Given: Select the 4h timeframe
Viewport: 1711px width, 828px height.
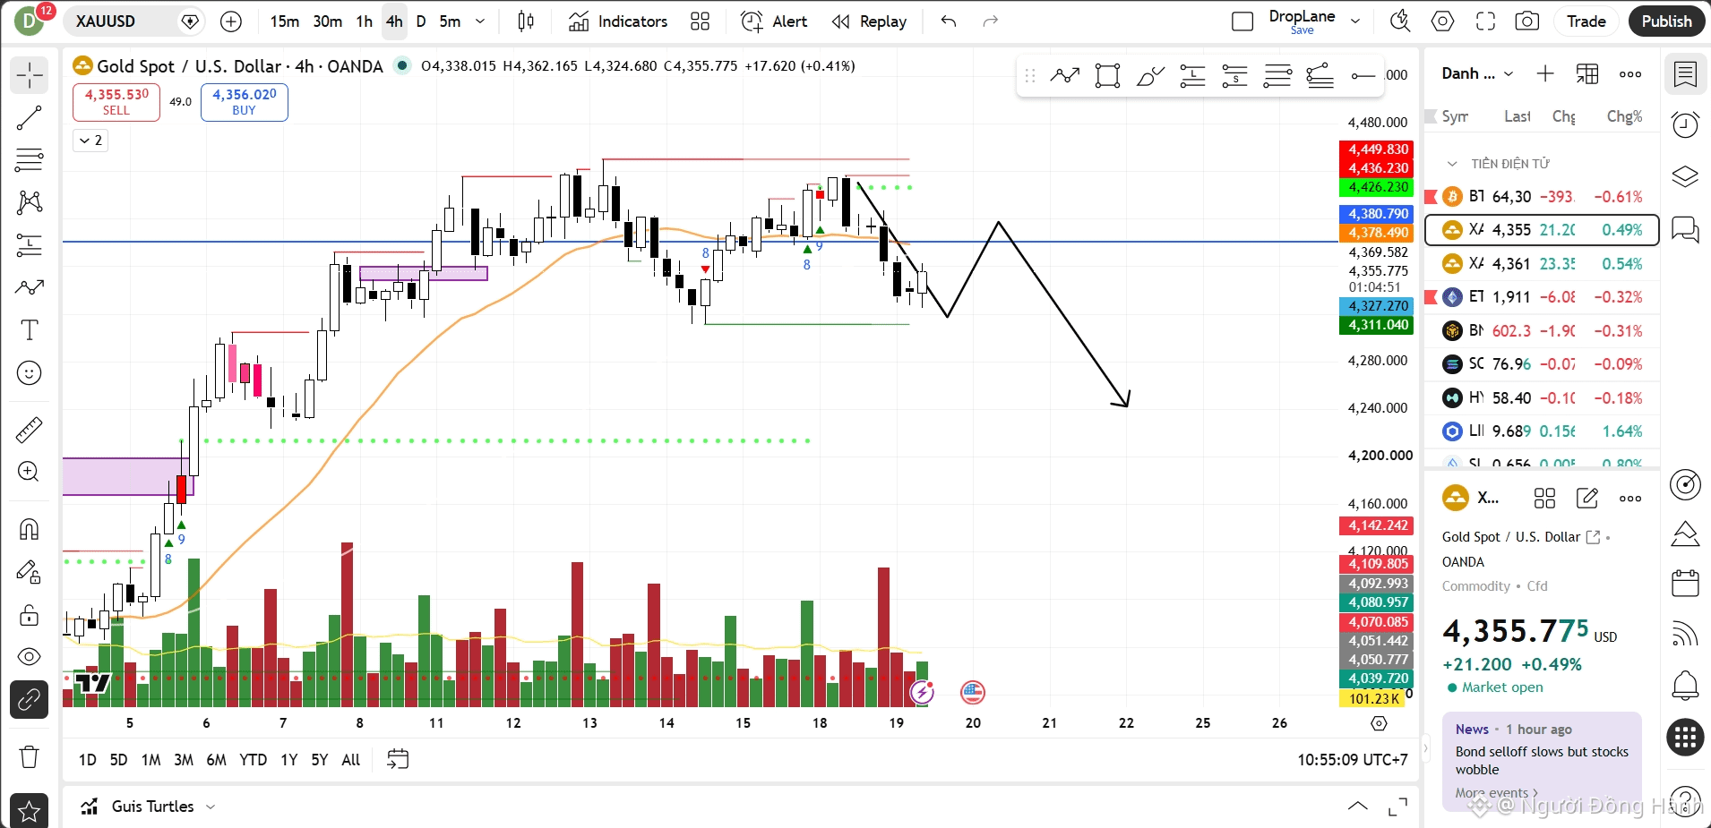Looking at the screenshot, I should (x=394, y=21).
